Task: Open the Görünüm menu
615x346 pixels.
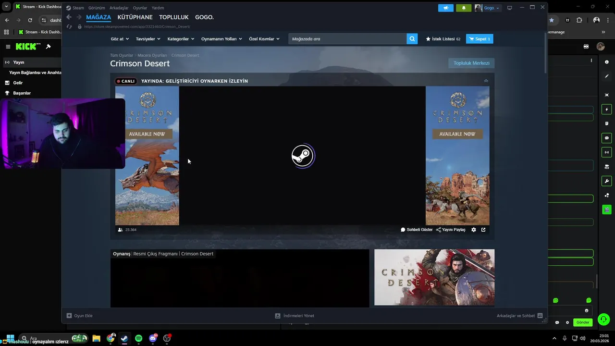Action: click(x=97, y=8)
